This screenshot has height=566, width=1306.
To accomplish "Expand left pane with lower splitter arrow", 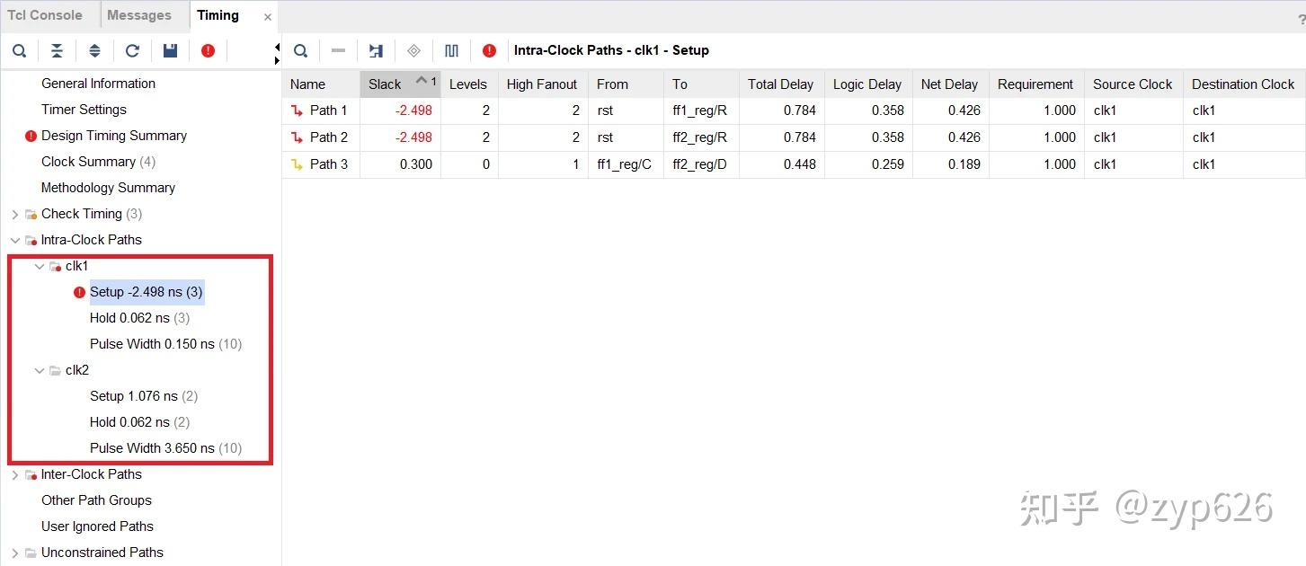I will tap(277, 60).
